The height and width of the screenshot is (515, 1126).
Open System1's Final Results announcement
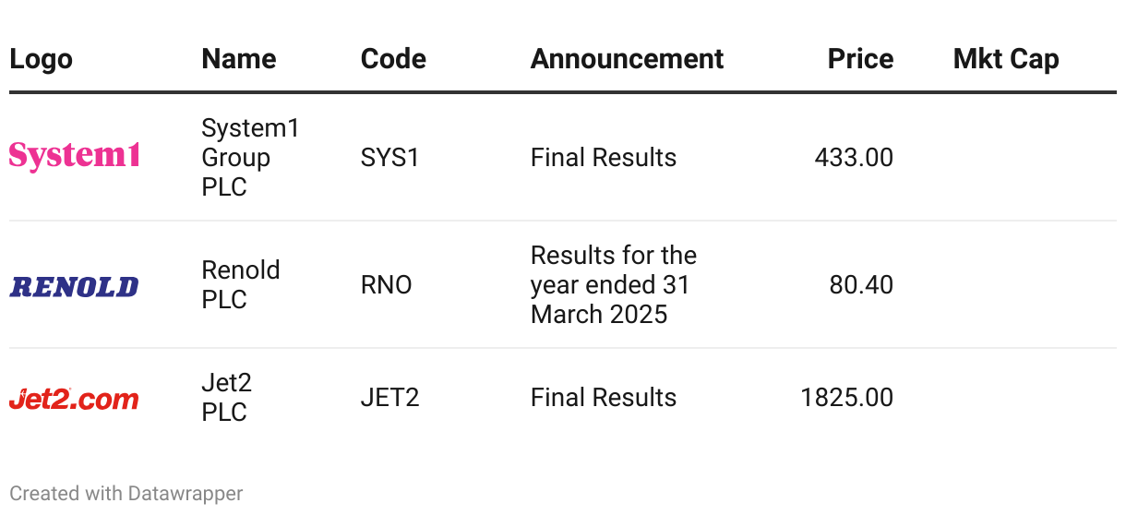pyautogui.click(x=603, y=158)
